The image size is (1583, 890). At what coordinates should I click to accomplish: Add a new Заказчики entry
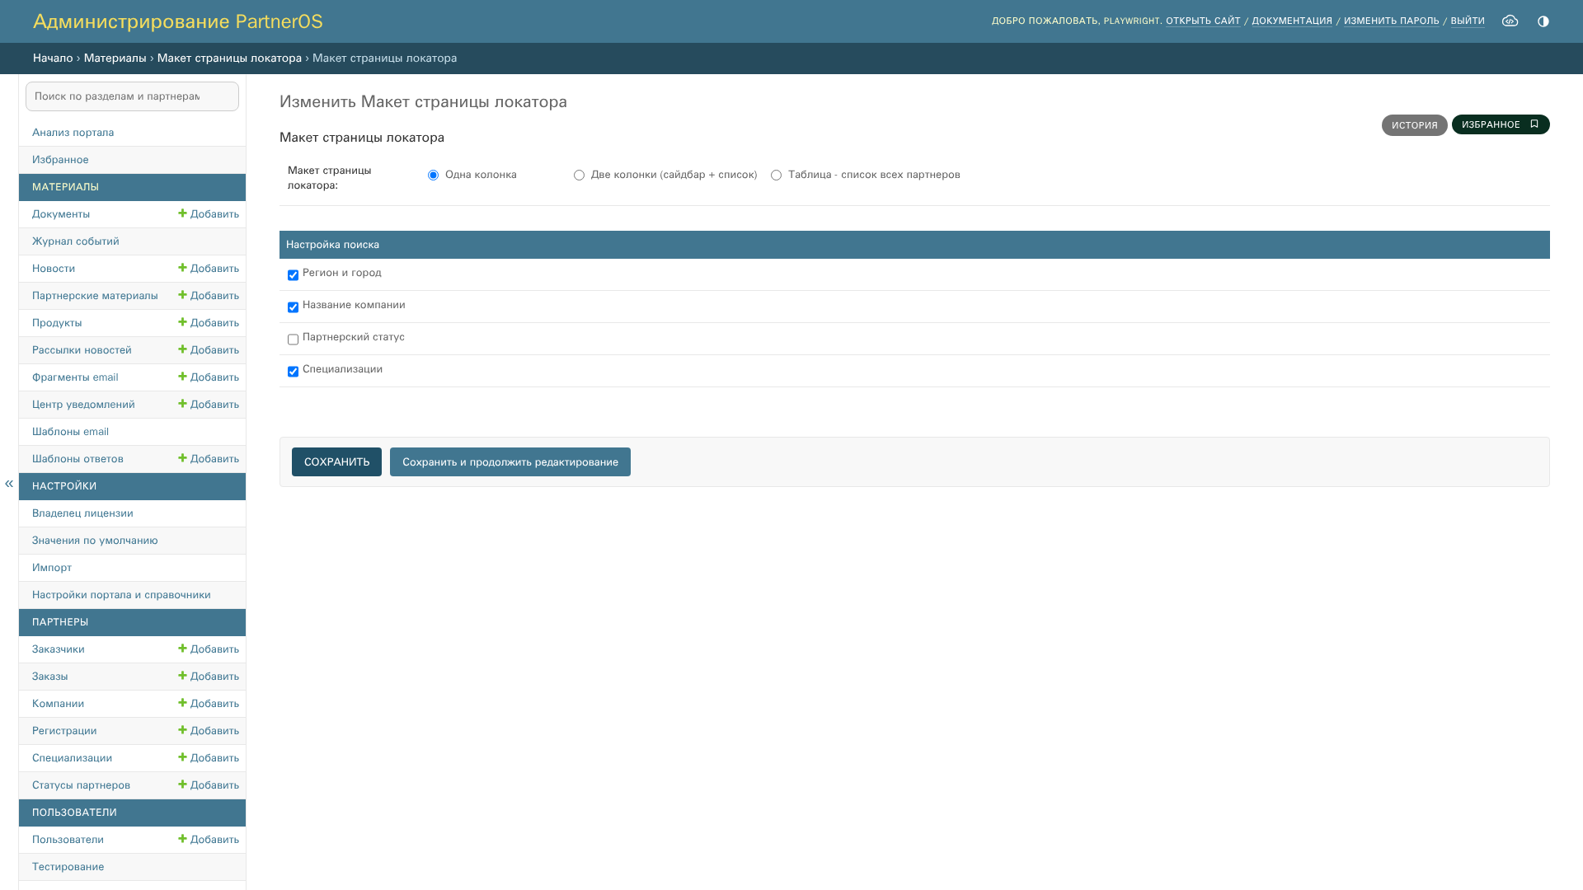pyautogui.click(x=209, y=649)
